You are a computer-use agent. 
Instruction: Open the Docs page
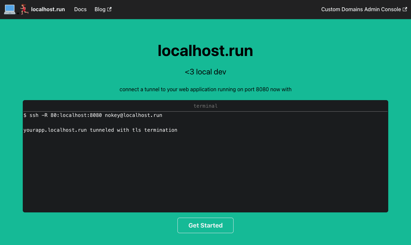point(80,9)
